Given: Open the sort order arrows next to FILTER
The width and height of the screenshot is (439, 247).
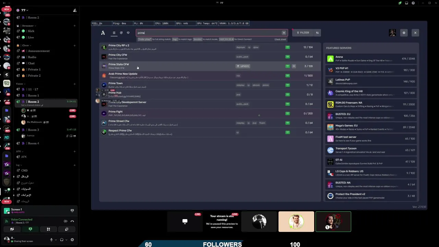Looking at the screenshot, I should (x=317, y=33).
